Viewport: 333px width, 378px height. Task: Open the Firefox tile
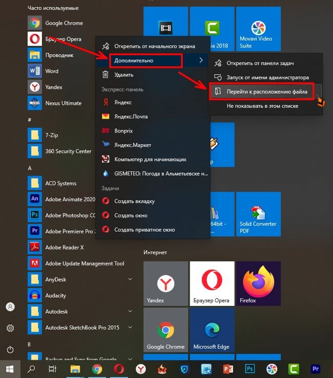click(258, 283)
